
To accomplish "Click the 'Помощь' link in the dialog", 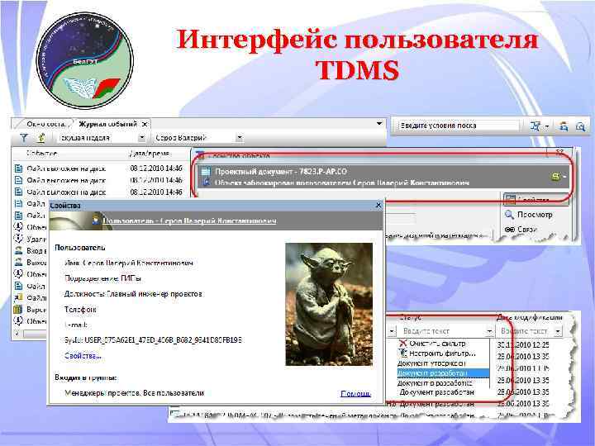I will (355, 394).
